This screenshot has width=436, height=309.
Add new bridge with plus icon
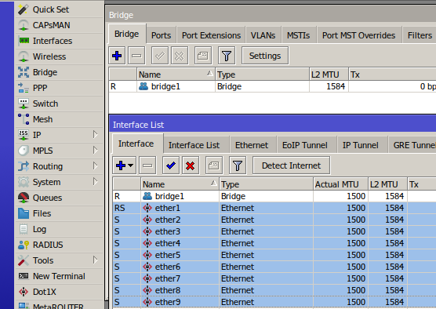(x=117, y=56)
